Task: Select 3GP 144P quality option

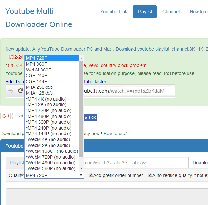Action: (x=52, y=81)
